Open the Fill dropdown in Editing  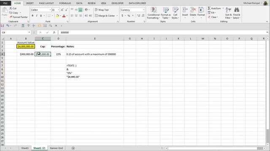[212, 13]
